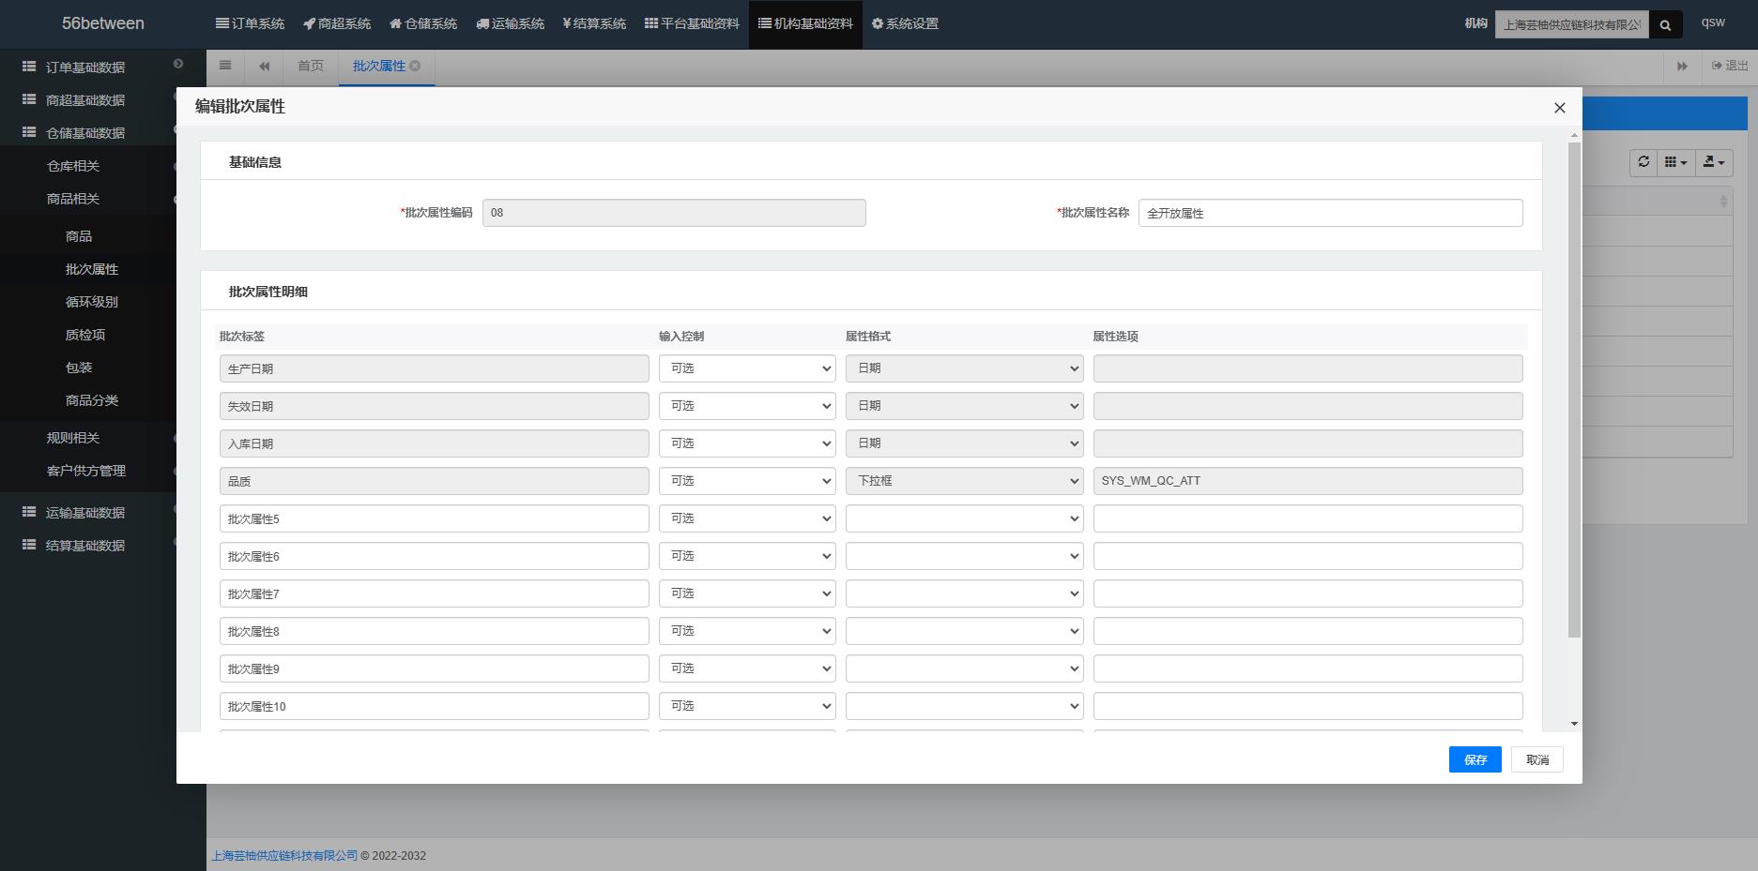Image resolution: width=1758 pixels, height=871 pixels.
Task: Open 输入控制 dropdown for 失效日期 row
Action: click(747, 406)
